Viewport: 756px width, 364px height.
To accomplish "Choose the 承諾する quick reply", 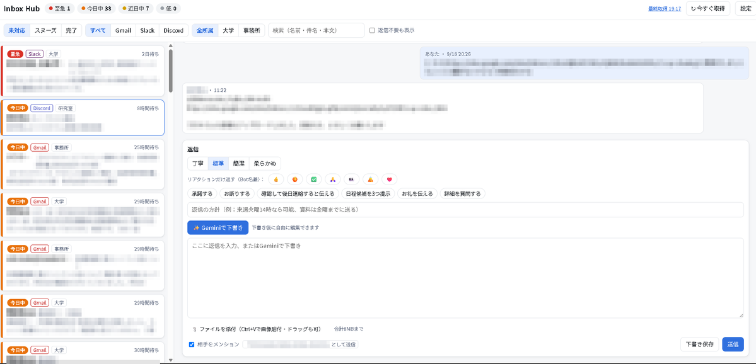I will pyautogui.click(x=202, y=193).
